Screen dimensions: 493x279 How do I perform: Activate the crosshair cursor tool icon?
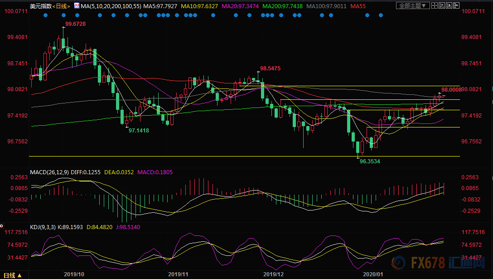pos(435,5)
